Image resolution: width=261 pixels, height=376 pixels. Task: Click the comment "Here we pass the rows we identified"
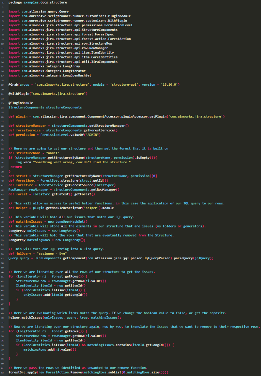[x=78, y=368]
